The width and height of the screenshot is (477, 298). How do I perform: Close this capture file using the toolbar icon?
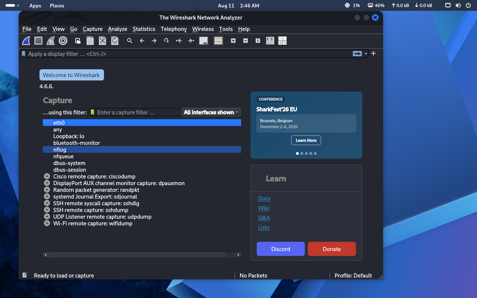tap(102, 41)
